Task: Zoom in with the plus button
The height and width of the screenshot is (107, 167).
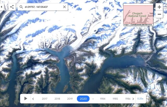Action: click(159, 7)
